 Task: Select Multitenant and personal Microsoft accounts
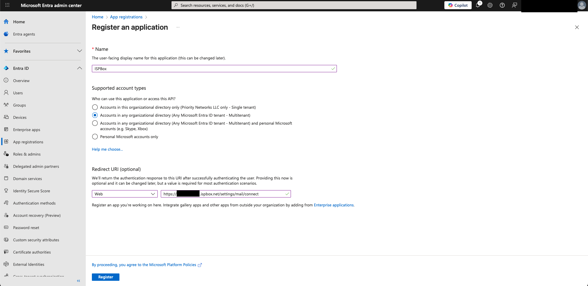95,123
